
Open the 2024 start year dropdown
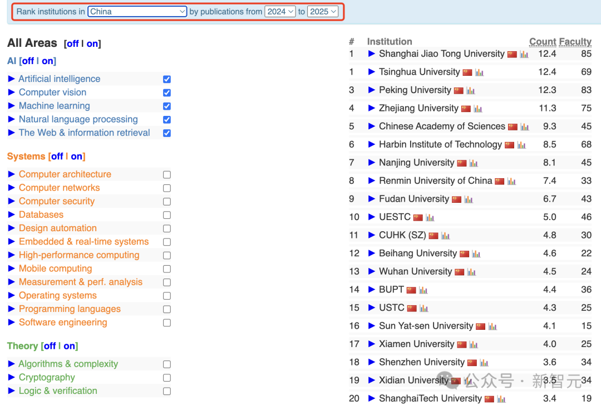pos(280,12)
